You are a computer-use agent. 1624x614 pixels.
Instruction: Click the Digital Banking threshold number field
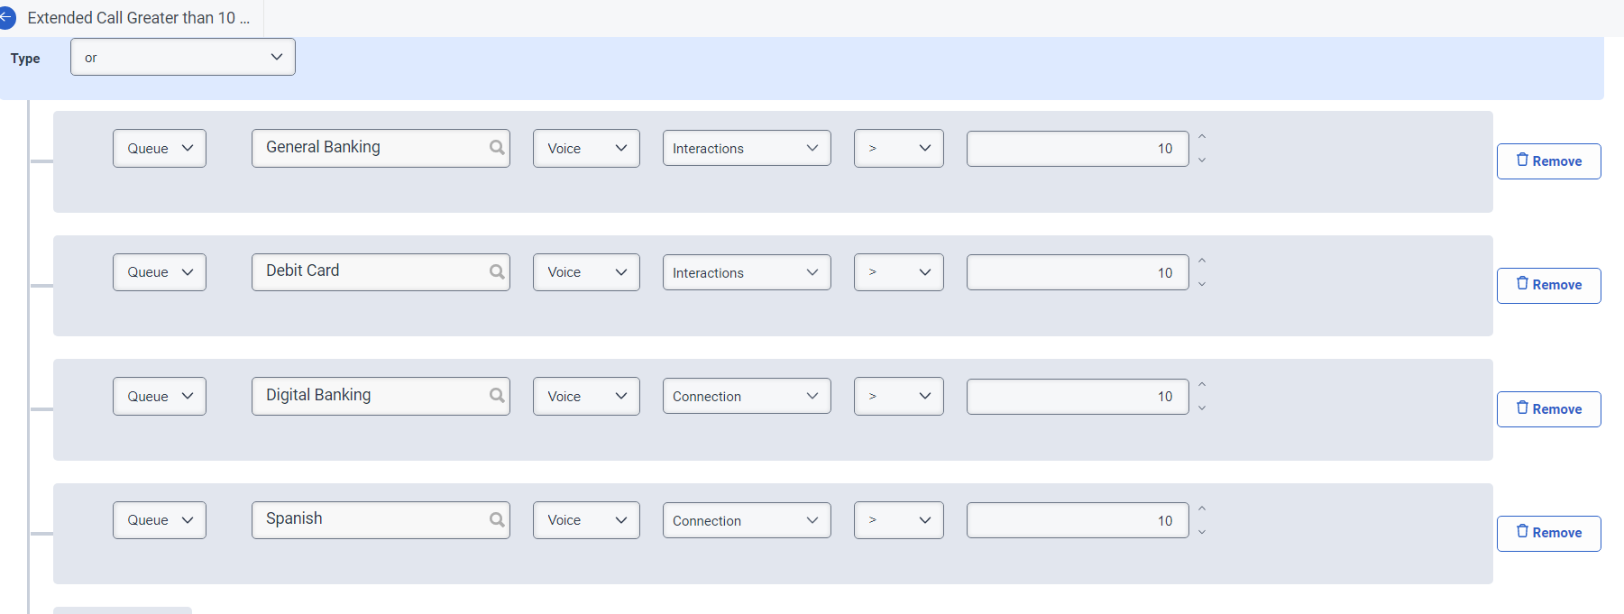point(1077,396)
